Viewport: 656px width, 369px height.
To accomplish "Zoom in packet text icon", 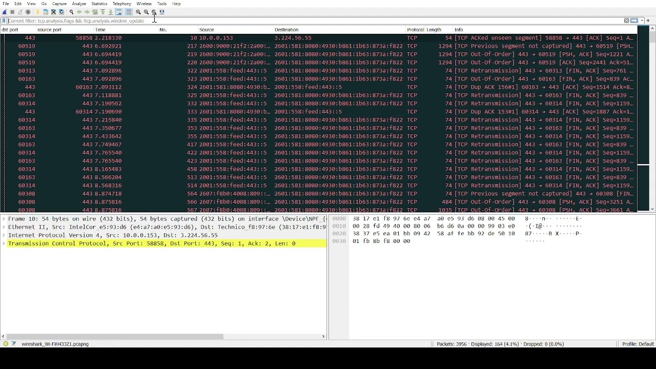I will click(138, 12).
